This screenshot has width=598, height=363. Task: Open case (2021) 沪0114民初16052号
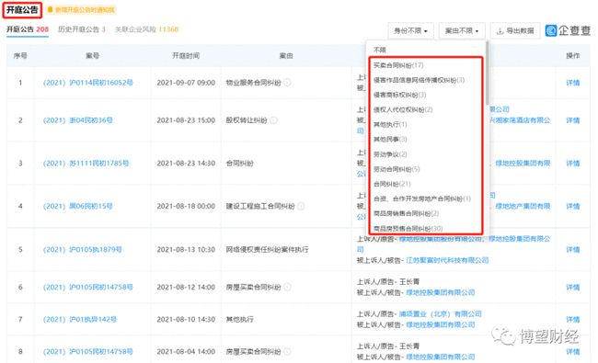click(x=87, y=83)
